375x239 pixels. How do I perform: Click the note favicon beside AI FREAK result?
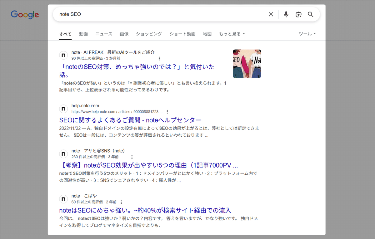click(x=63, y=55)
